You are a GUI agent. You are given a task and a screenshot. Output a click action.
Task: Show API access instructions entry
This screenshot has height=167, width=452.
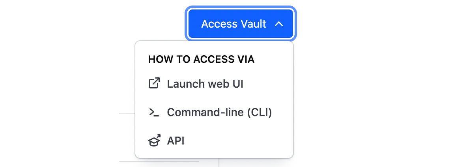214,141
